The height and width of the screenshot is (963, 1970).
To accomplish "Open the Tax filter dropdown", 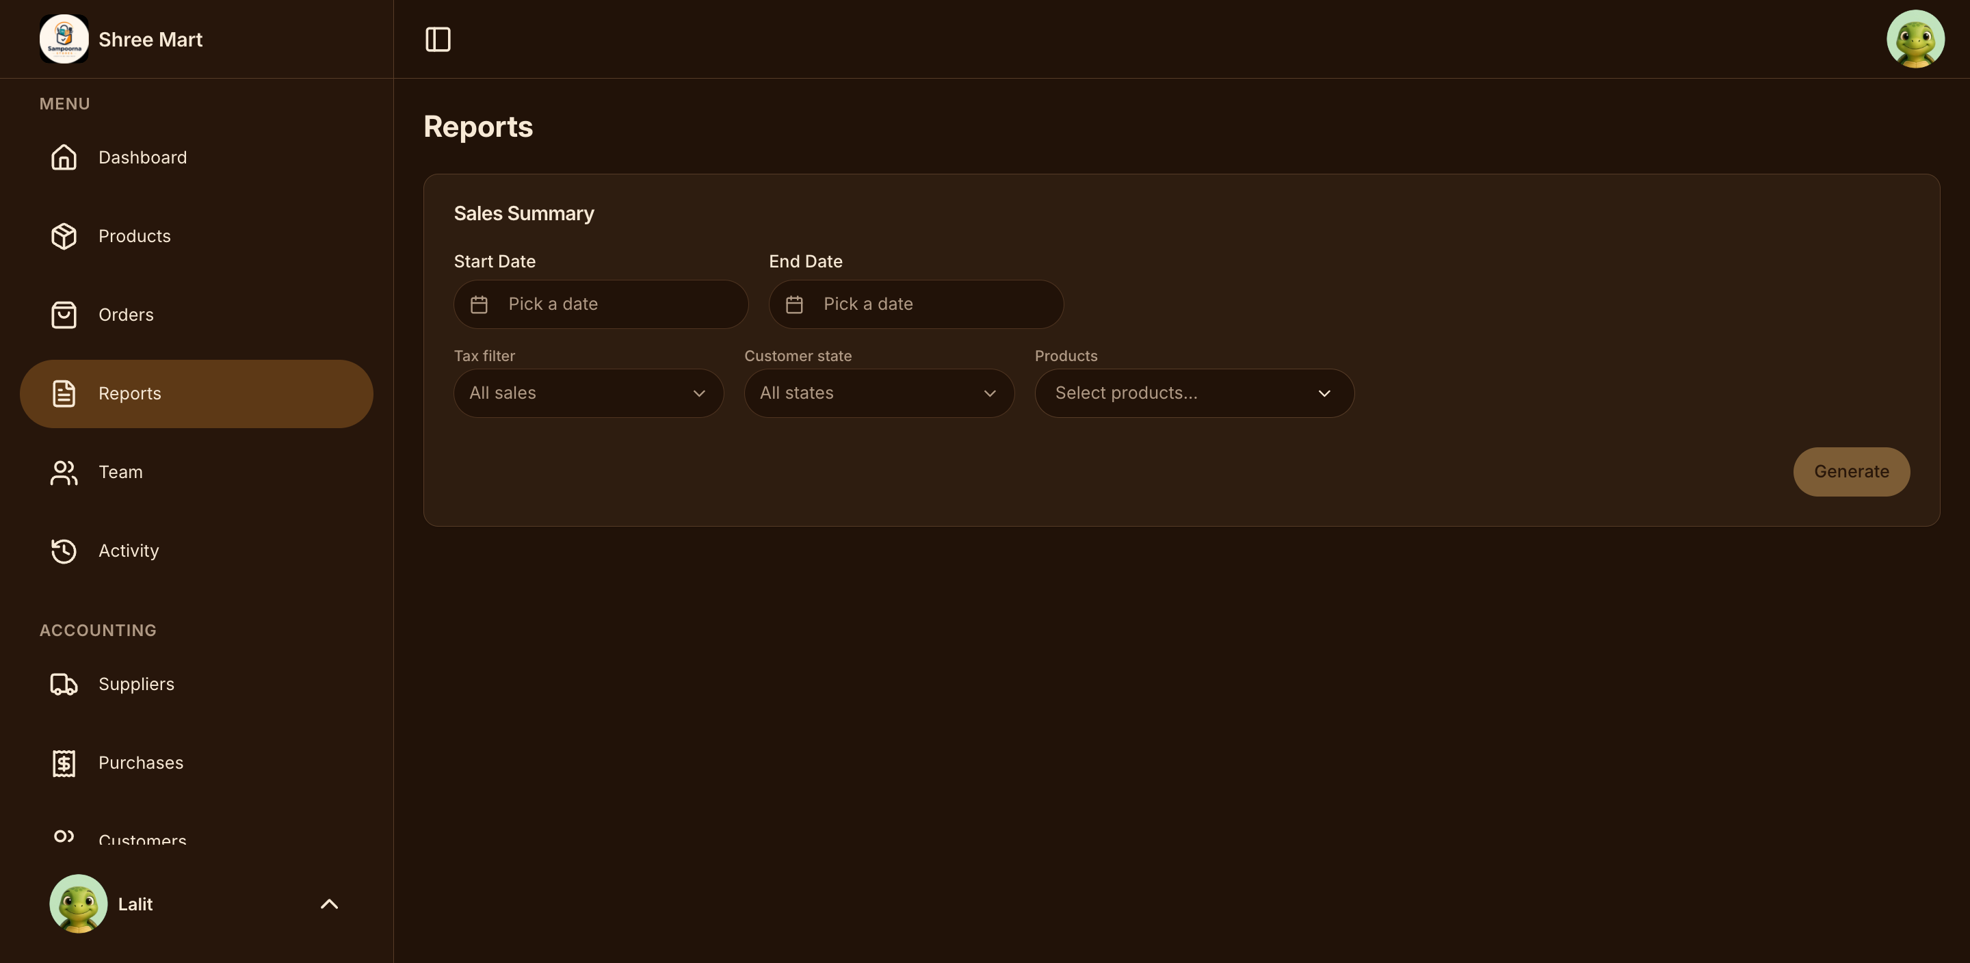I will point(588,393).
